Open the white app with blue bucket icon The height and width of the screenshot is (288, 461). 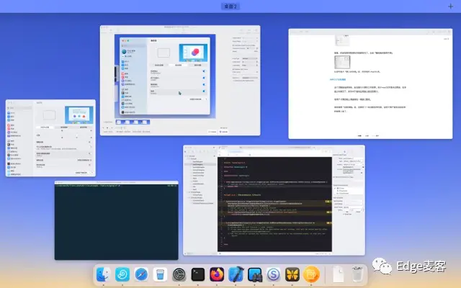tap(160, 274)
